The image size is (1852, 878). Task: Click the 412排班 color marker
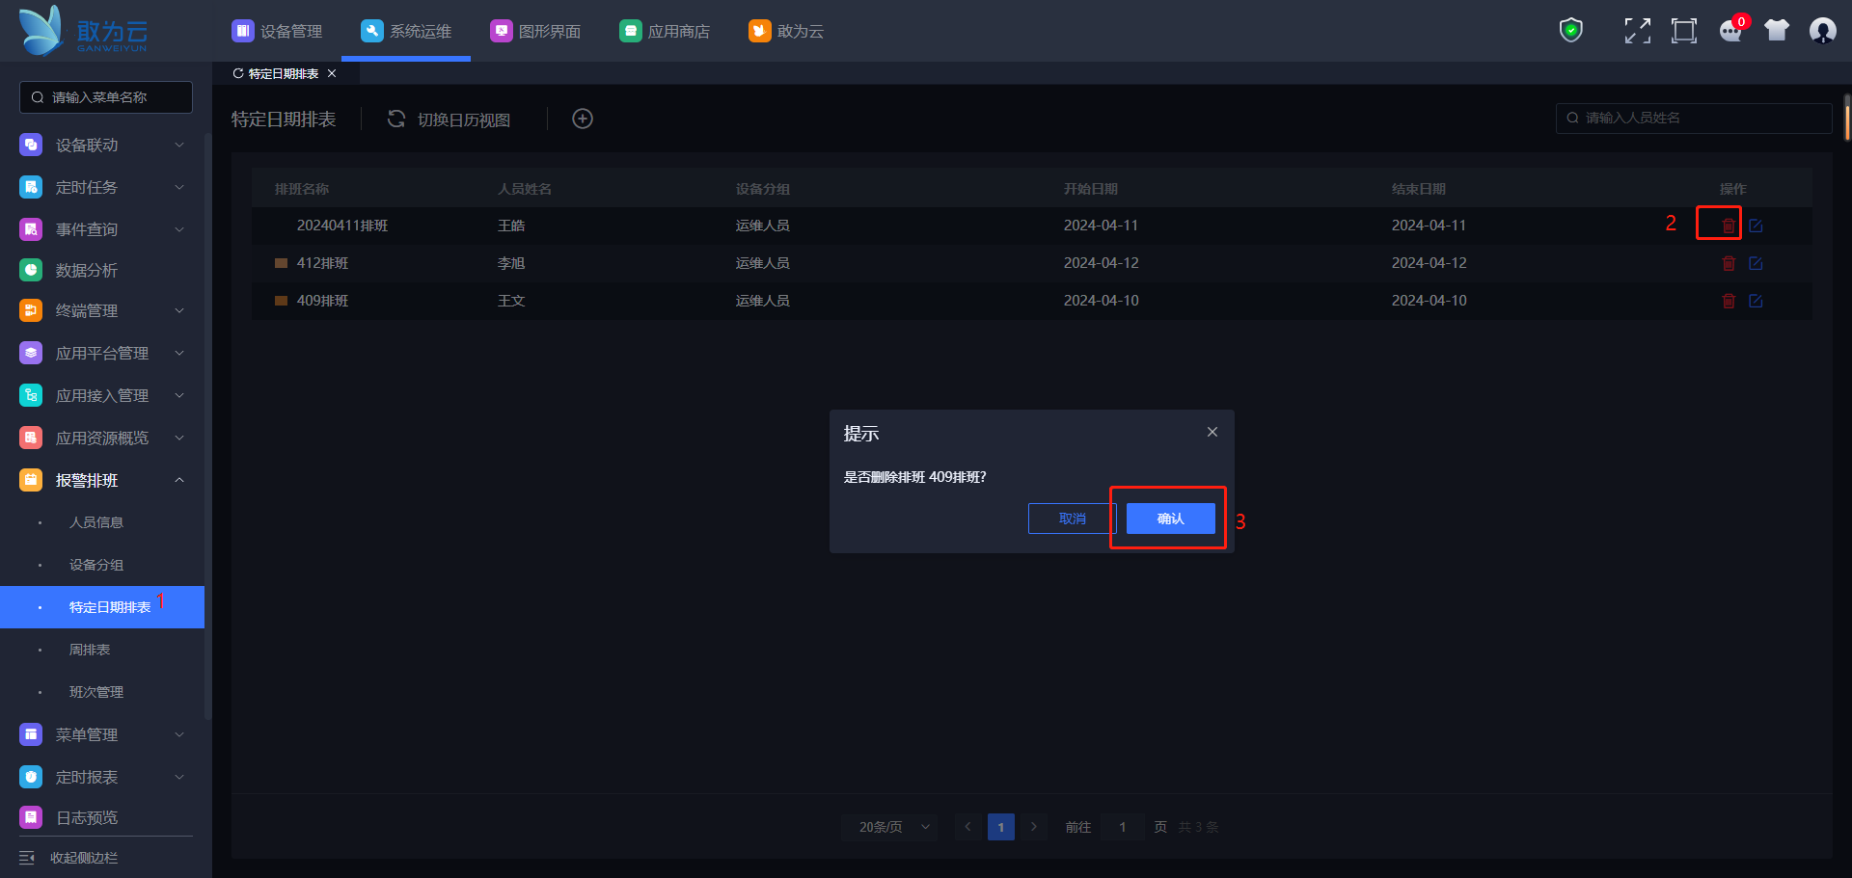[x=282, y=263]
